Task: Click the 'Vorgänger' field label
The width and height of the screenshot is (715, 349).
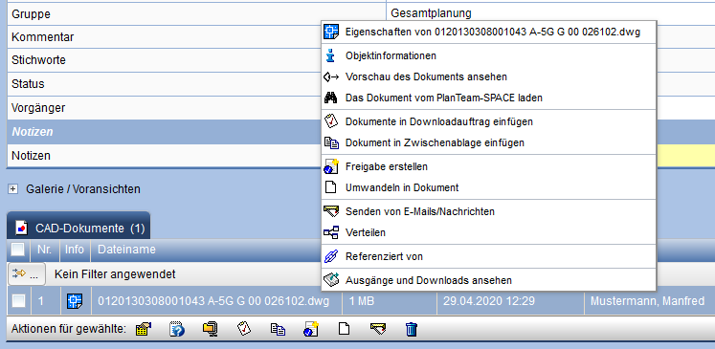Action: coord(38,108)
